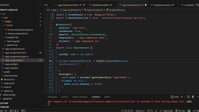Open errors and warnings count in status bar
The height and width of the screenshot is (112, 199).
pos(14,111)
